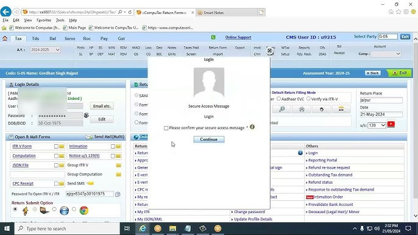Select the Aadhaar EVC radio button
This screenshot has height=235, width=418.
pos(278,99)
